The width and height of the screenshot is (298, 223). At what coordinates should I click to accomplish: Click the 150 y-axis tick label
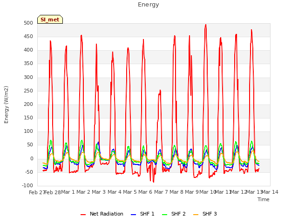pos(28,118)
